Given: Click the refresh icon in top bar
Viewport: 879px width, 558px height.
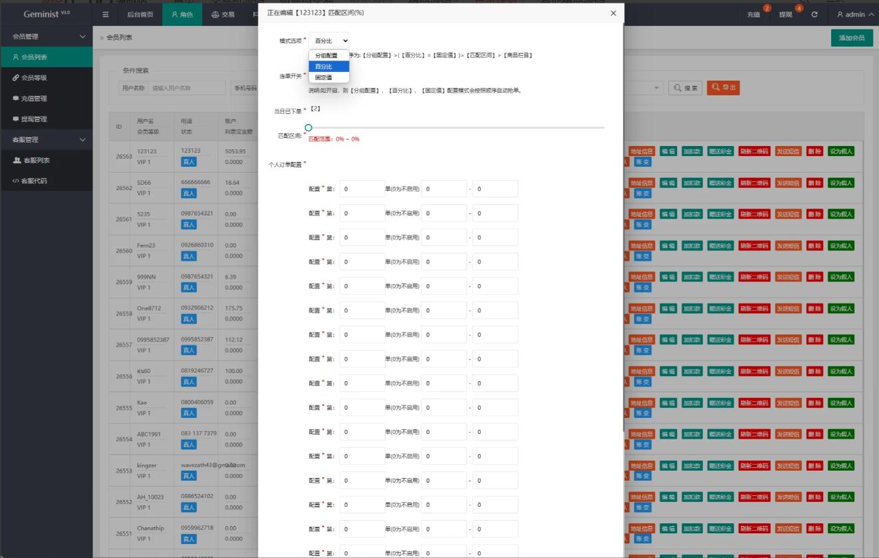Looking at the screenshot, I should click(x=814, y=15).
